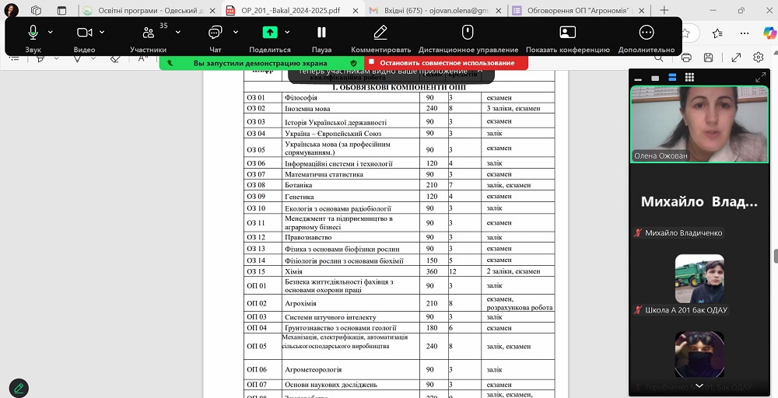Toggle camera using the Видео button
This screenshot has width=778, height=398.
tap(84, 33)
